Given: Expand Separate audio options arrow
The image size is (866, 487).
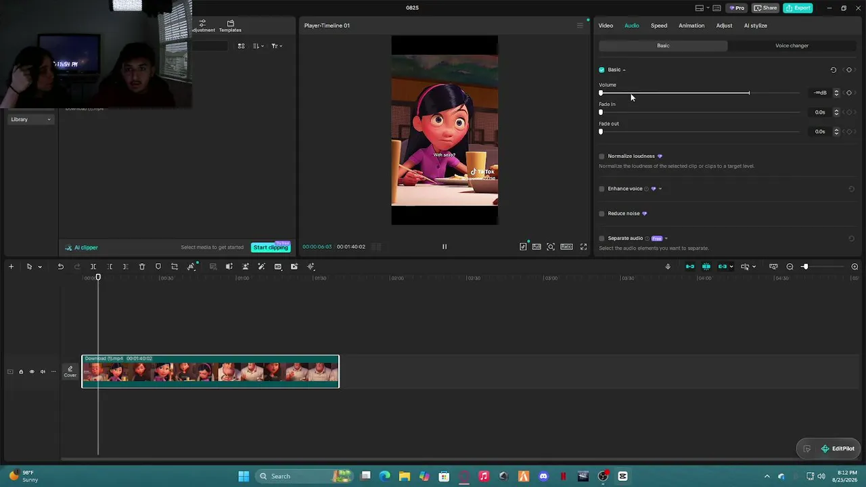Looking at the screenshot, I should tap(666, 238).
